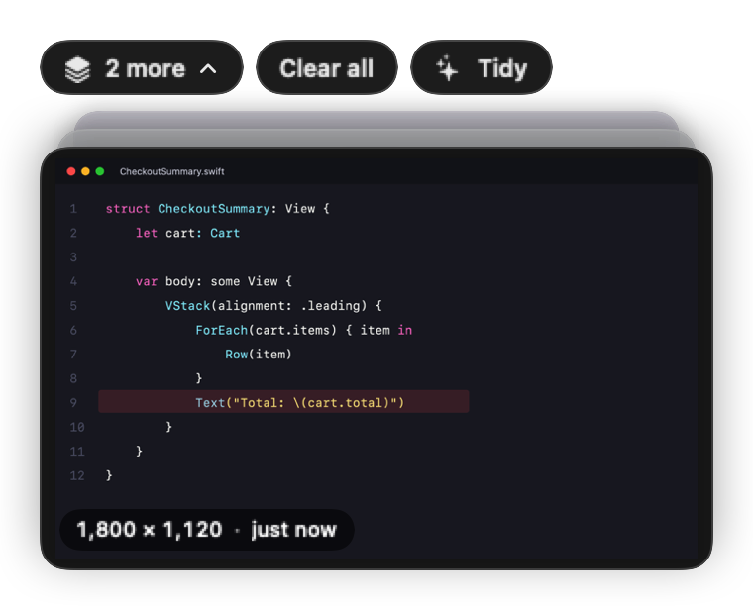Click the "VStack(alignment: .leading) {" line
The height and width of the screenshot is (610, 753).
pyautogui.click(x=273, y=306)
